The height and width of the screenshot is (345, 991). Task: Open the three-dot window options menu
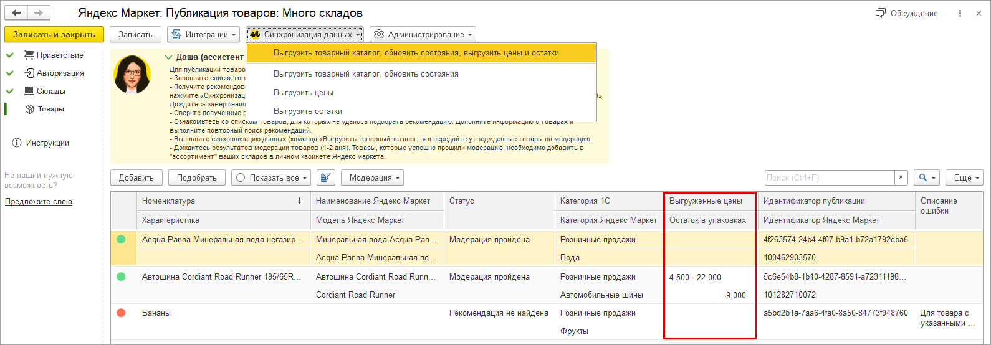pyautogui.click(x=960, y=13)
